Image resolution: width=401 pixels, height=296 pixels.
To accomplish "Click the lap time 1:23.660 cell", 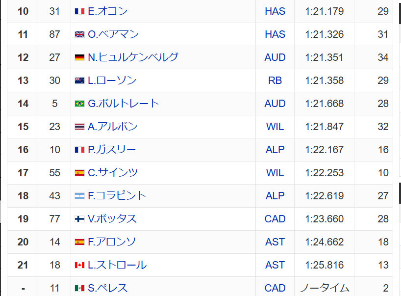I will [x=324, y=219].
